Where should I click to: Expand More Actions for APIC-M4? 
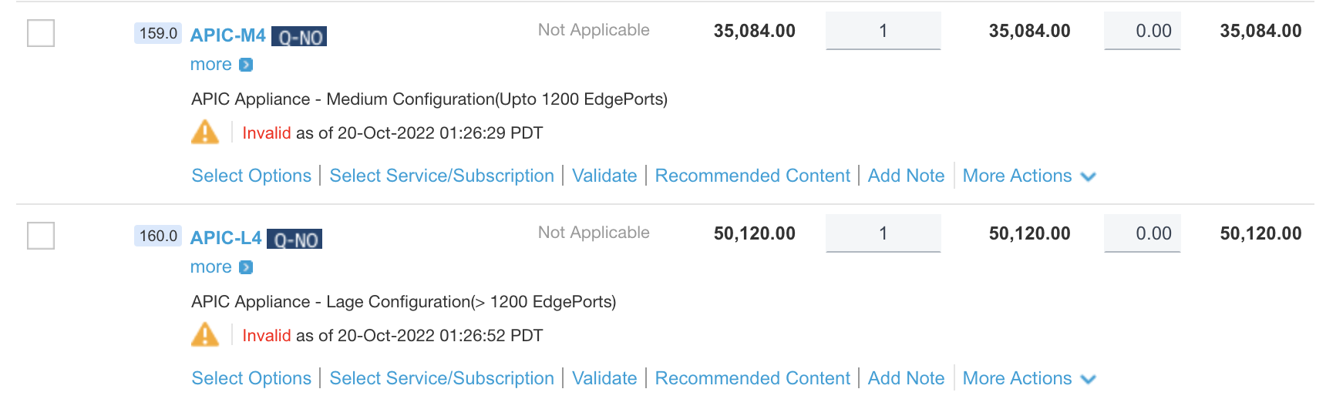1028,176
